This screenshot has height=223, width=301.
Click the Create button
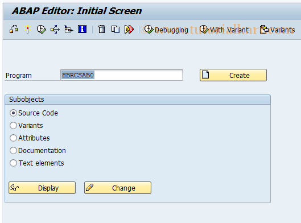(233, 75)
